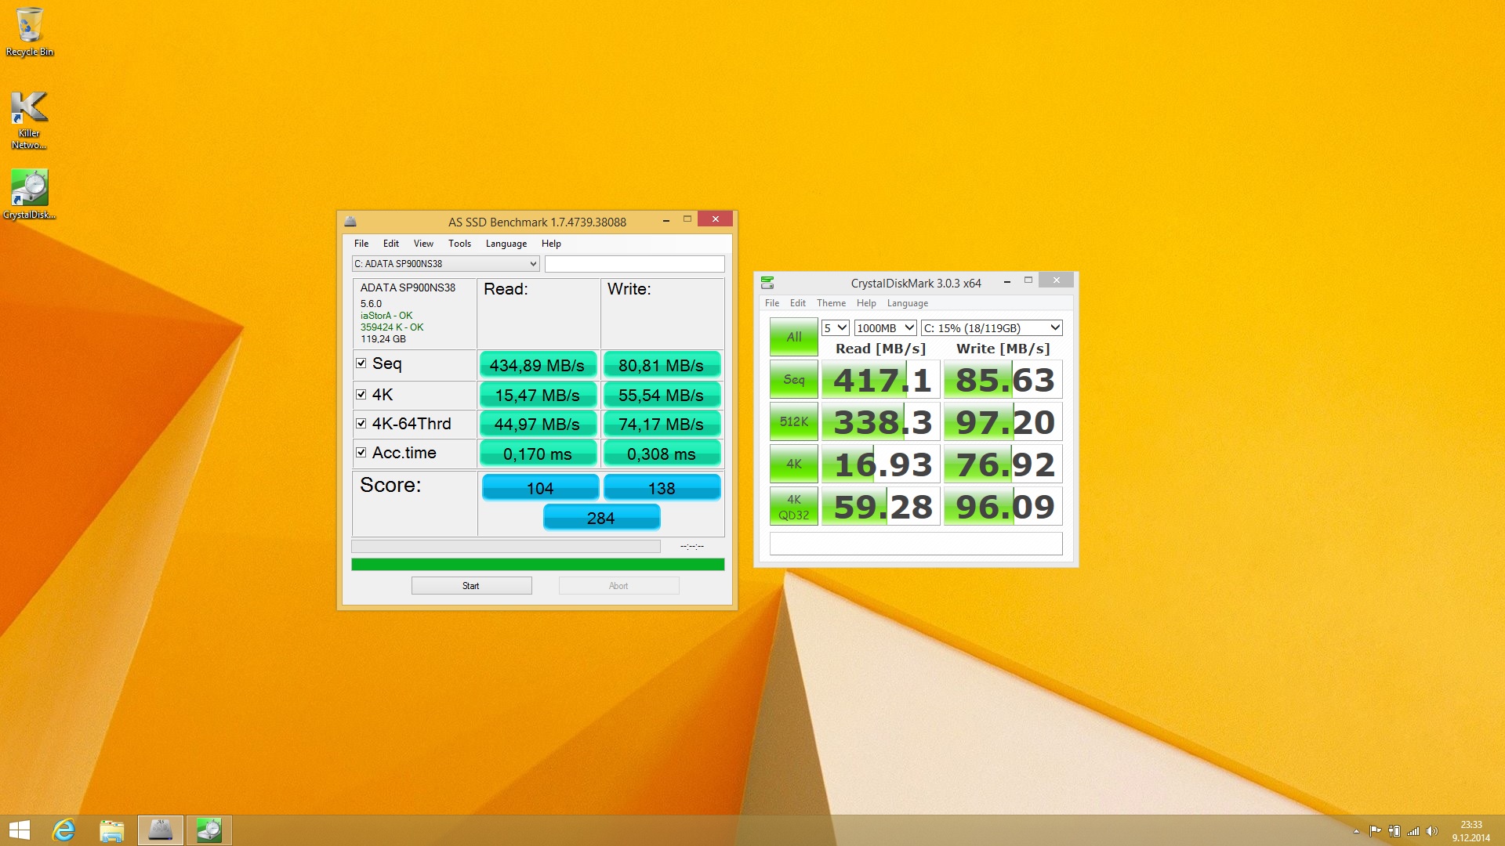1505x846 pixels.
Task: Select the write score 138
Action: tap(662, 488)
